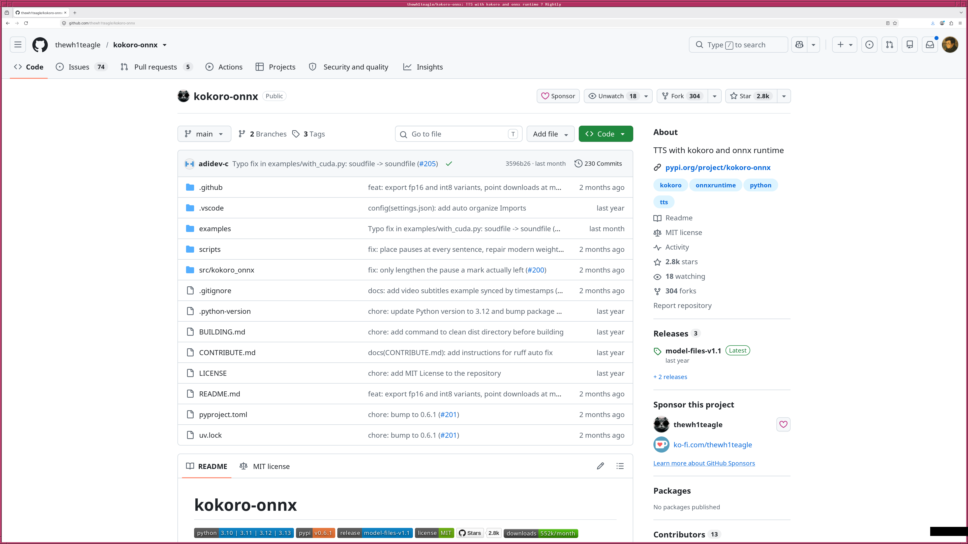The image size is (968, 544).
Task: Open the + 2 releases link
Action: [x=670, y=377]
